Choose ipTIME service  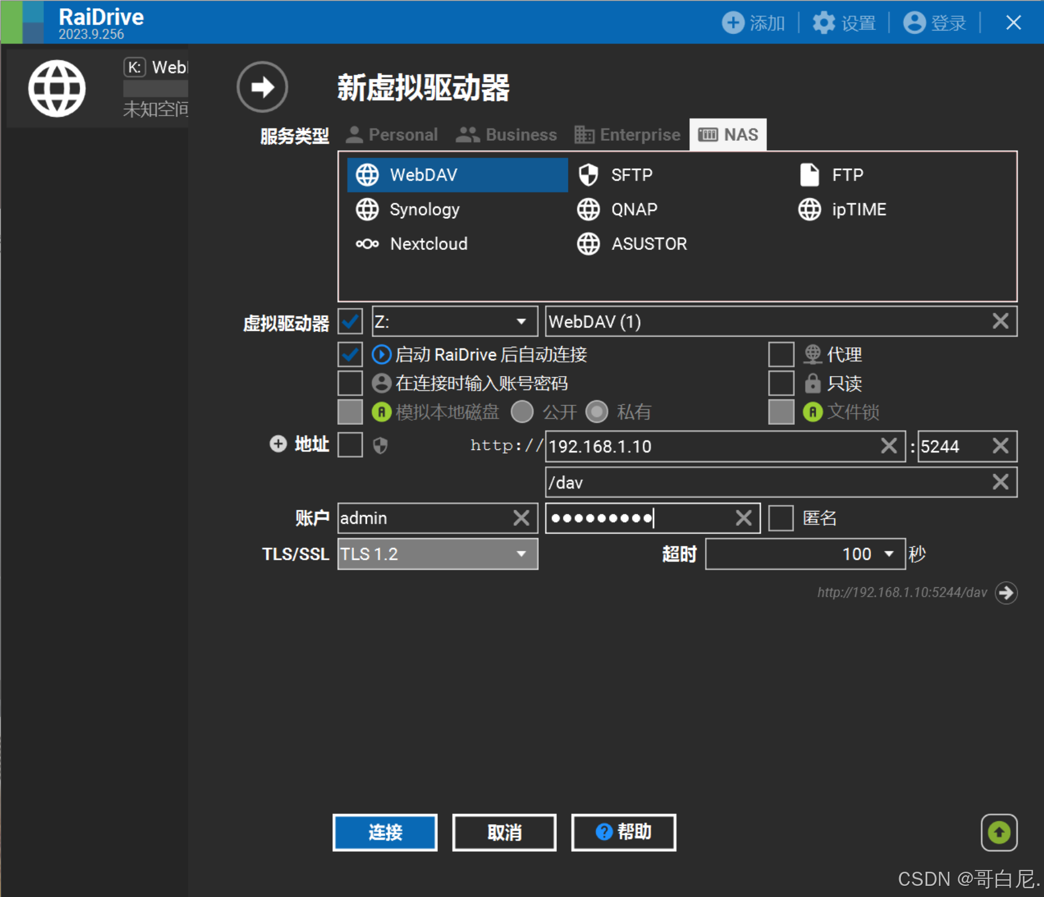click(x=842, y=209)
